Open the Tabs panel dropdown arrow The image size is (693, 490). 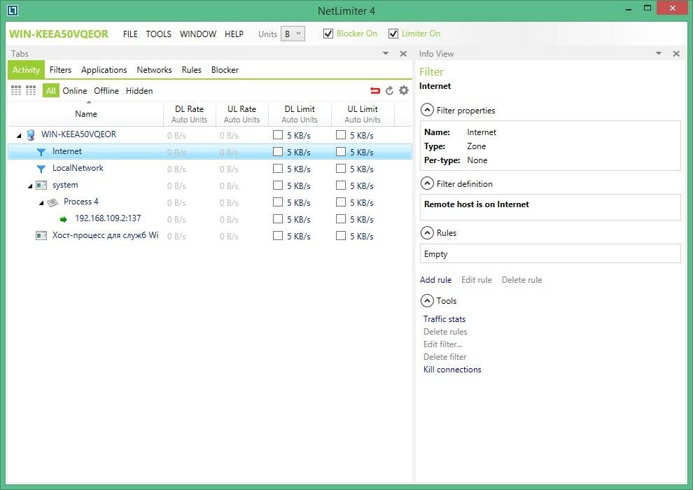(x=386, y=53)
